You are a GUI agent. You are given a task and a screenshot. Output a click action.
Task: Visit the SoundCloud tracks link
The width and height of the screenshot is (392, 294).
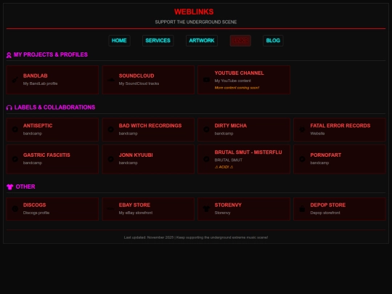tap(148, 80)
